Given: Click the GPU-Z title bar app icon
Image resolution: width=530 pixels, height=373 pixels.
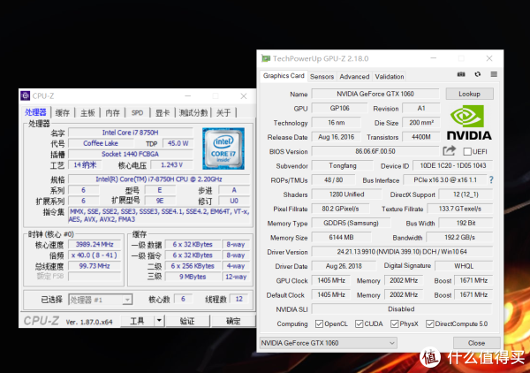Looking at the screenshot, I should (266, 58).
